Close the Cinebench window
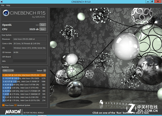 coord(158,2)
